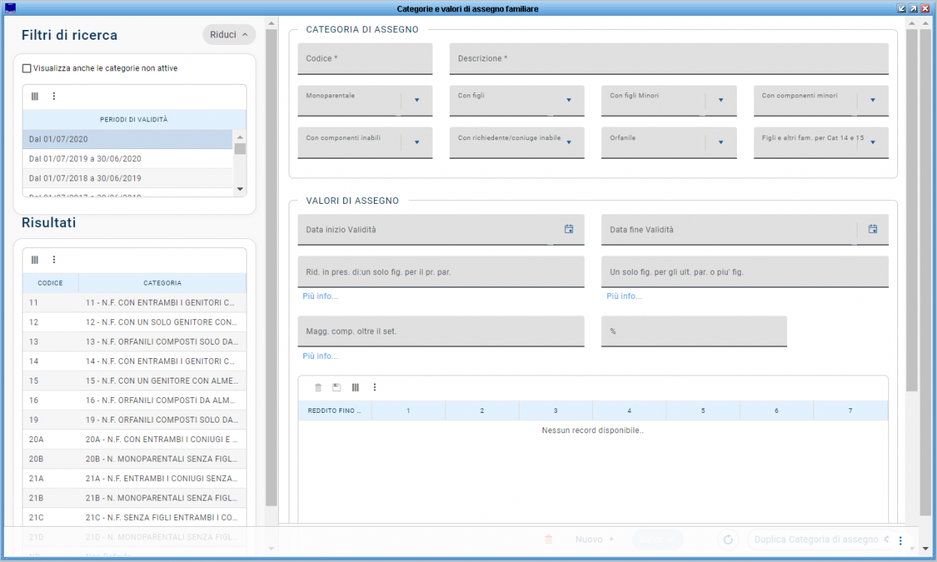Select period Dal 01/07/2019 a 30/06/2020

pos(127,159)
